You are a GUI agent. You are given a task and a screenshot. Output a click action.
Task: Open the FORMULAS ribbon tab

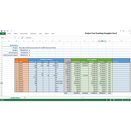pos(33,34)
